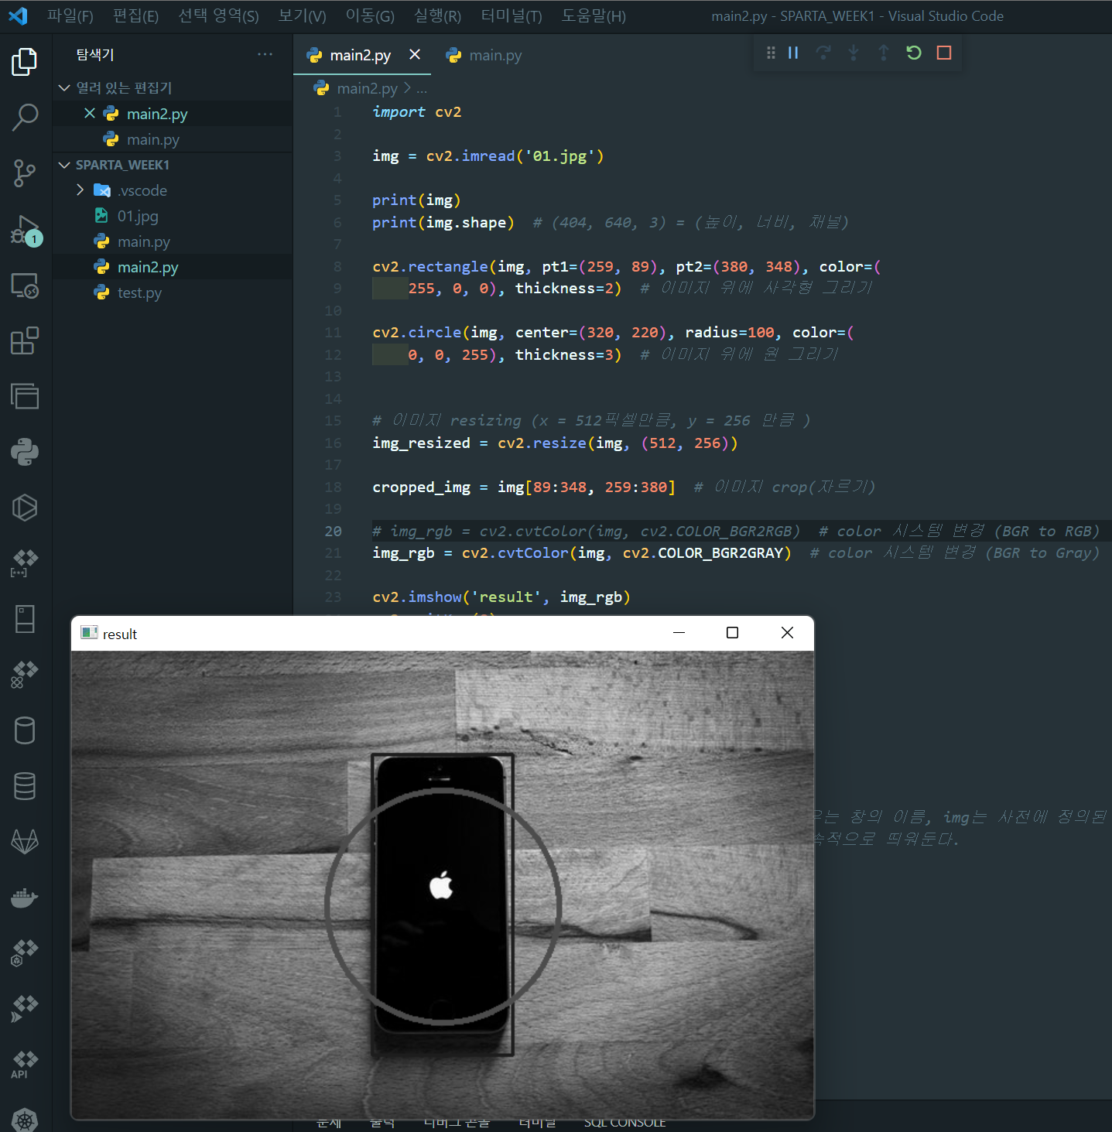Open main.py in the SPARTA_WEEK1 tree
This screenshot has height=1132, width=1112.
click(144, 241)
